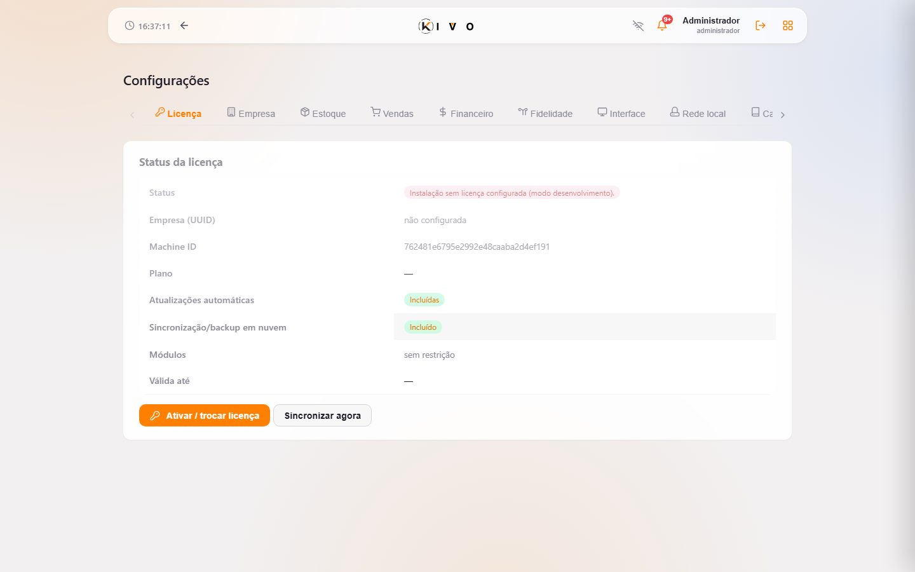Switch to the Empresa tab
Screen dimensions: 915x572
pos(251,113)
